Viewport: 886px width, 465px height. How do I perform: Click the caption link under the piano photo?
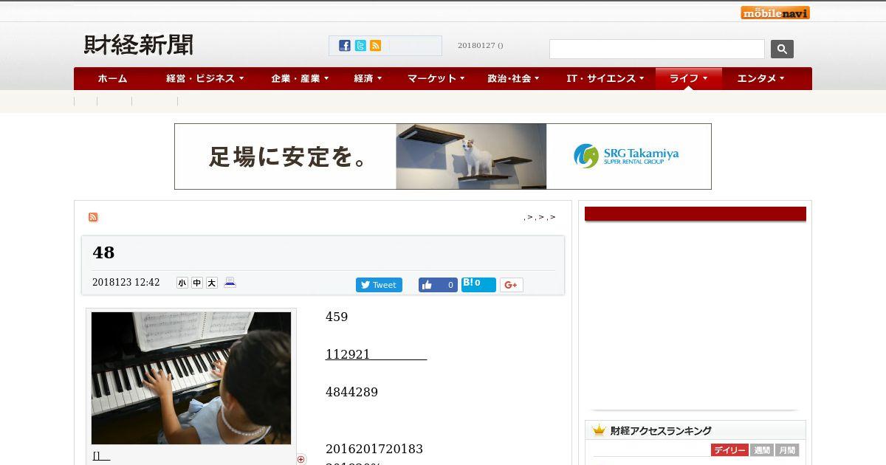(101, 455)
